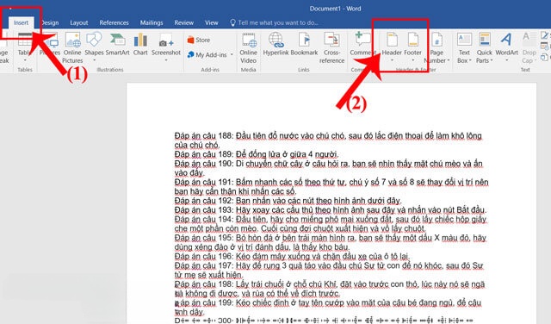Expand the Screenshot dropdown arrow
The image size is (551, 324).
click(166, 60)
